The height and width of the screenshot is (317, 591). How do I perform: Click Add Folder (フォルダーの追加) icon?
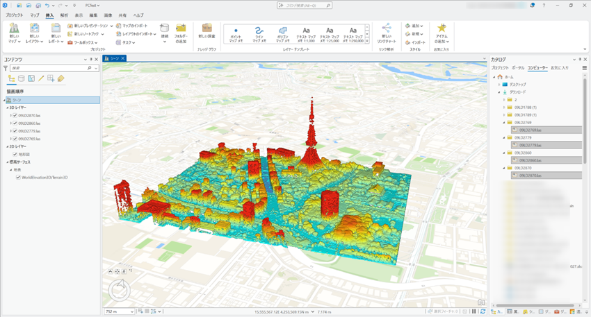181,28
